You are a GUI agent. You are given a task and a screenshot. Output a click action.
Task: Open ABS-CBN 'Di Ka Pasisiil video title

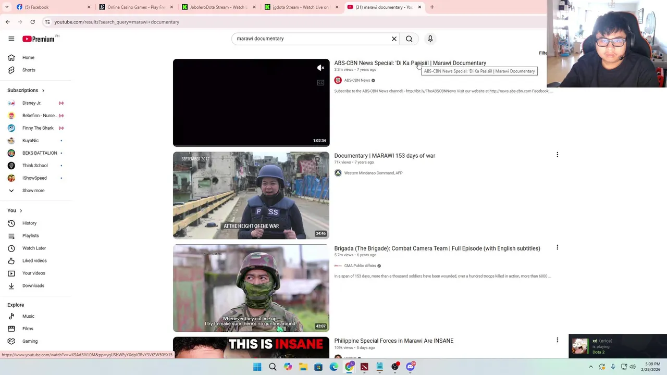point(410,63)
